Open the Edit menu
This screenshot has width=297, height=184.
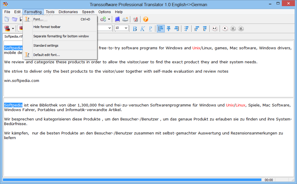click(17, 12)
